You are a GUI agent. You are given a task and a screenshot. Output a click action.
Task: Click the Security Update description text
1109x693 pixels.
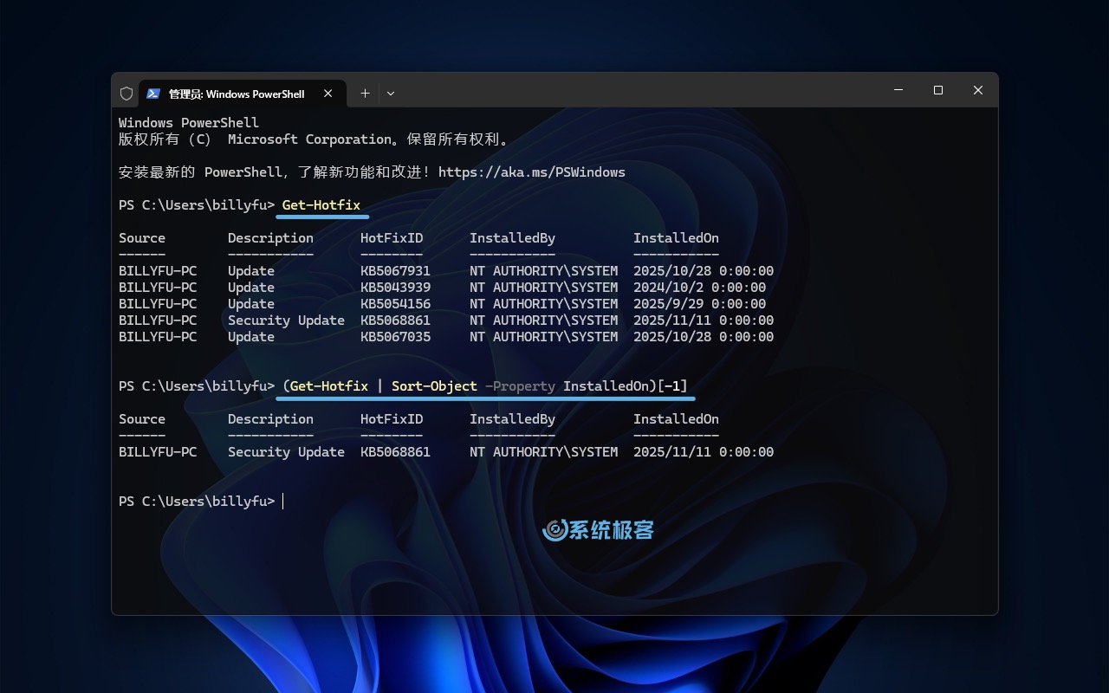point(286,451)
